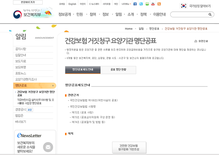
Task: Click the green blog icon in top bar
Action: click(147, 4)
